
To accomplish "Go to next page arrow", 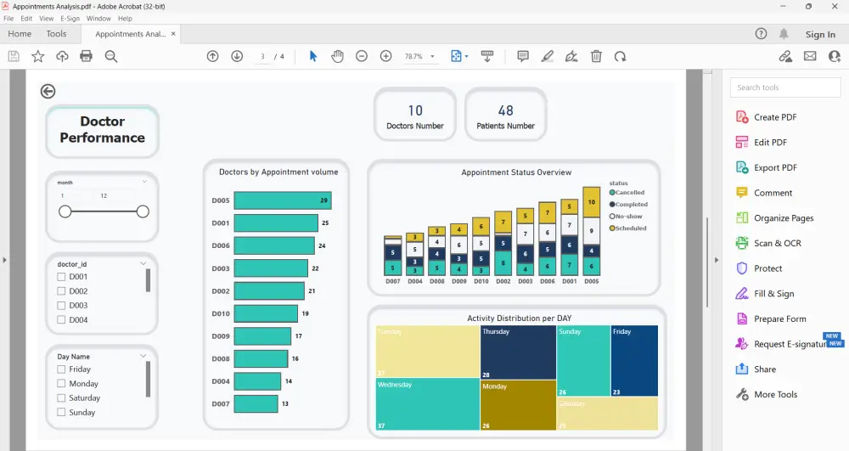I will click(x=237, y=56).
